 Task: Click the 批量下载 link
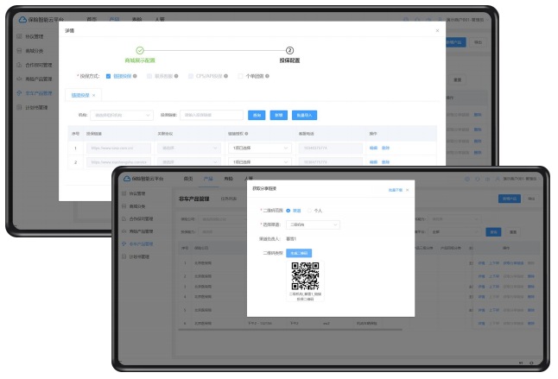coord(396,190)
